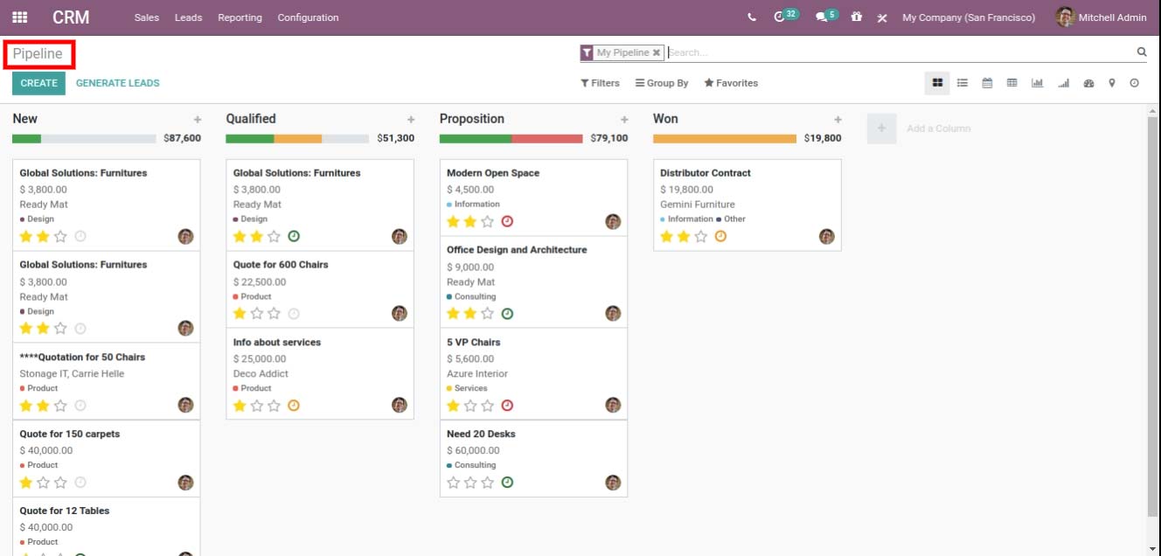Open the apps grid menu icon
This screenshot has width=1161, height=556.
pyautogui.click(x=19, y=17)
